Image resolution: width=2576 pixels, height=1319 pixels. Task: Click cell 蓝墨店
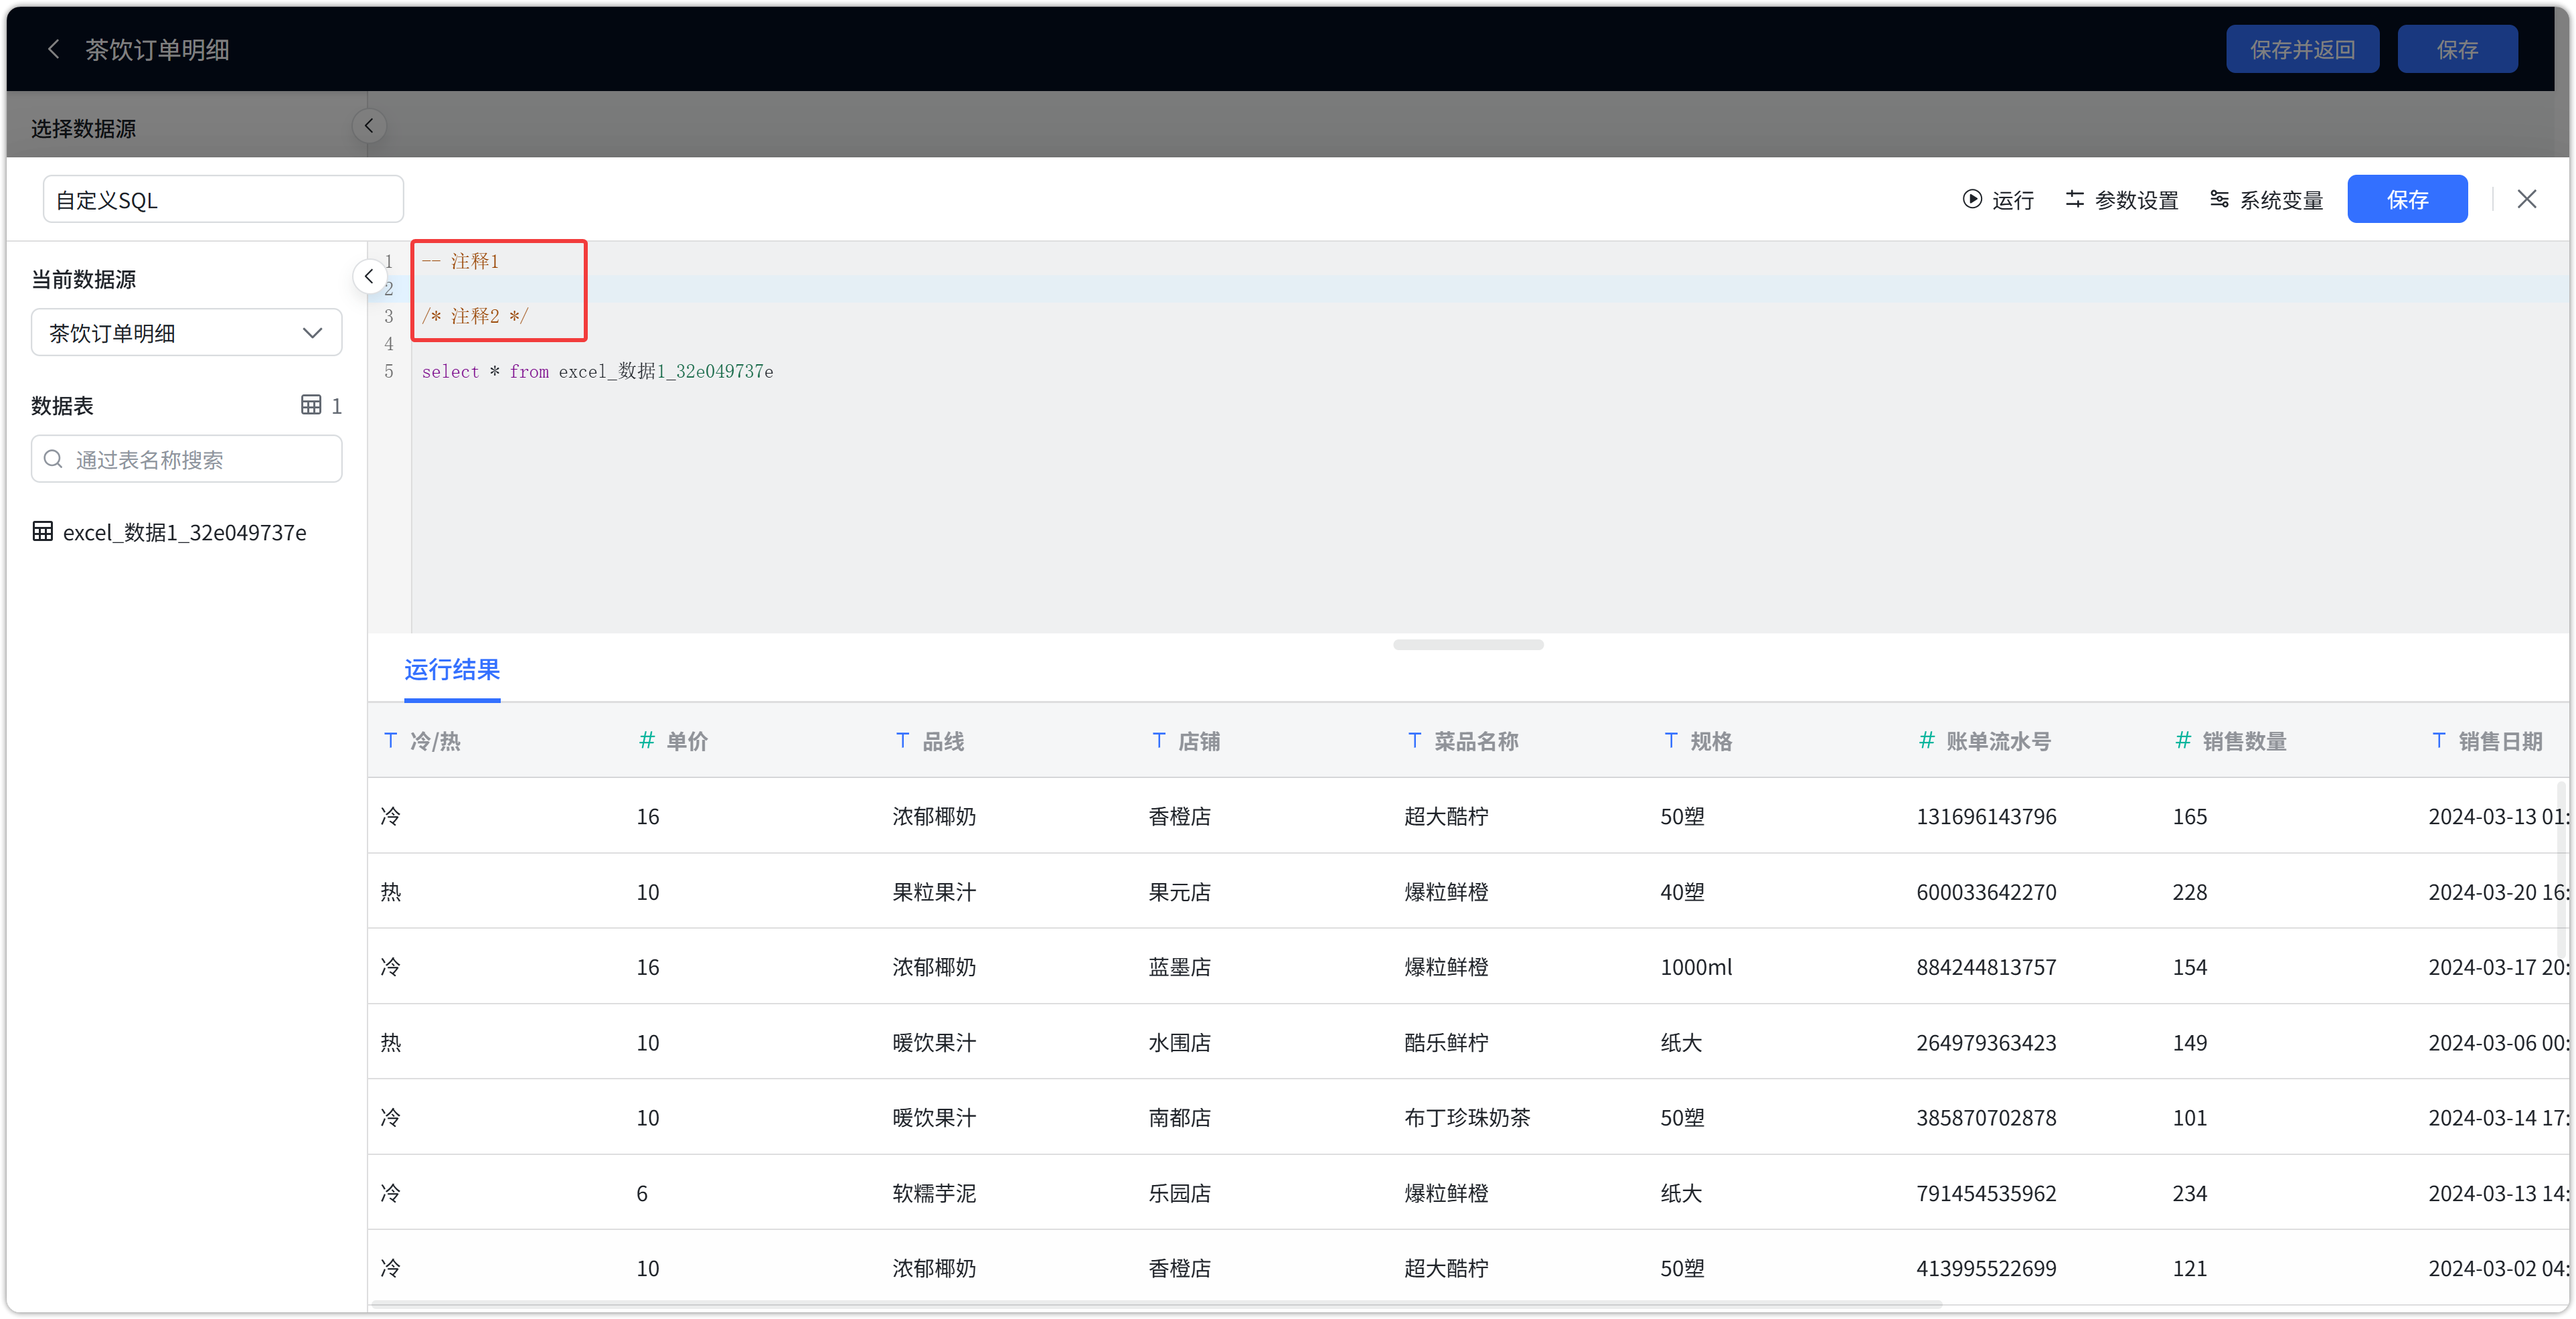(x=1179, y=966)
